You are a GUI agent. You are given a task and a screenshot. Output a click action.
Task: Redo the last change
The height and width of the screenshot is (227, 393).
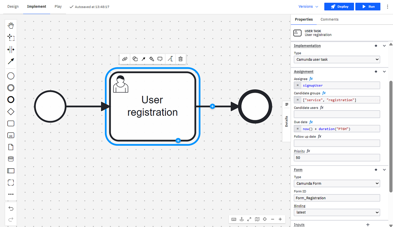(11, 219)
